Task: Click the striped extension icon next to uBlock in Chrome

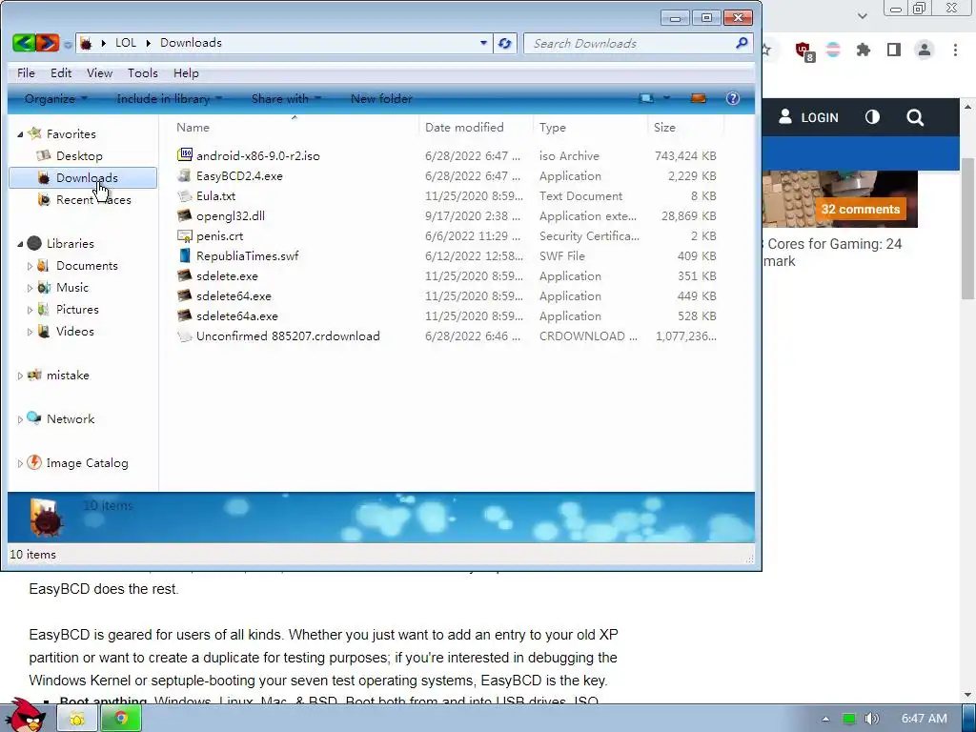Action: (833, 50)
